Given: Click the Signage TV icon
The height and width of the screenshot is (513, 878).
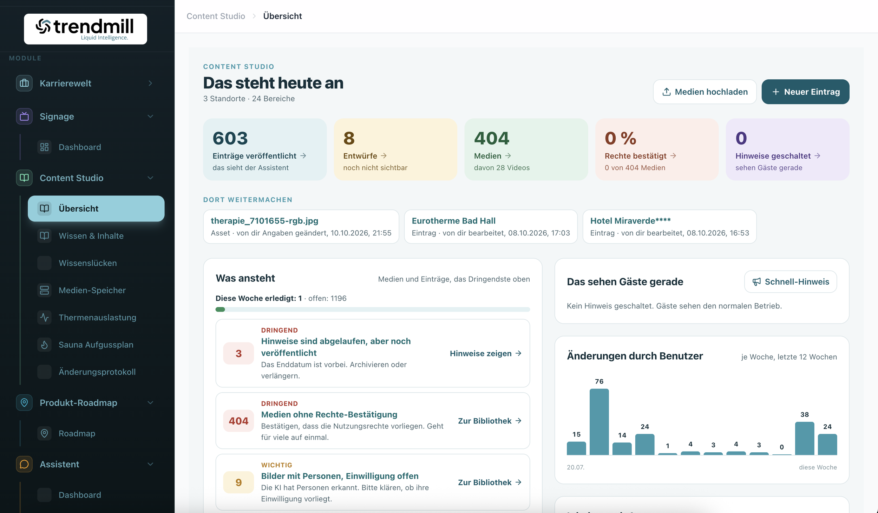Looking at the screenshot, I should tap(24, 116).
